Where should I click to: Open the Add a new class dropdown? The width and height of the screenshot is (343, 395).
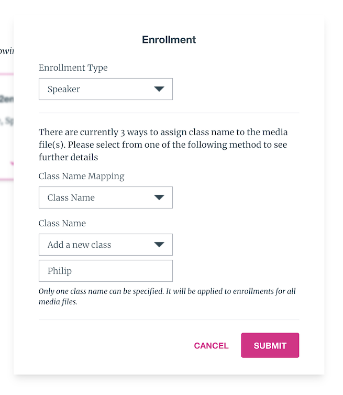click(x=106, y=245)
